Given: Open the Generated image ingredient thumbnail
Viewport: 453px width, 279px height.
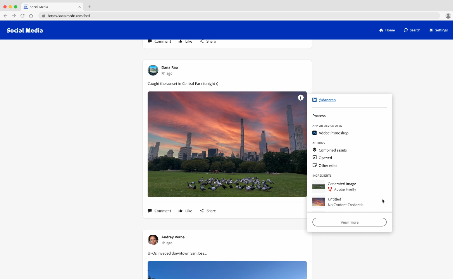Looking at the screenshot, I should tap(319, 186).
